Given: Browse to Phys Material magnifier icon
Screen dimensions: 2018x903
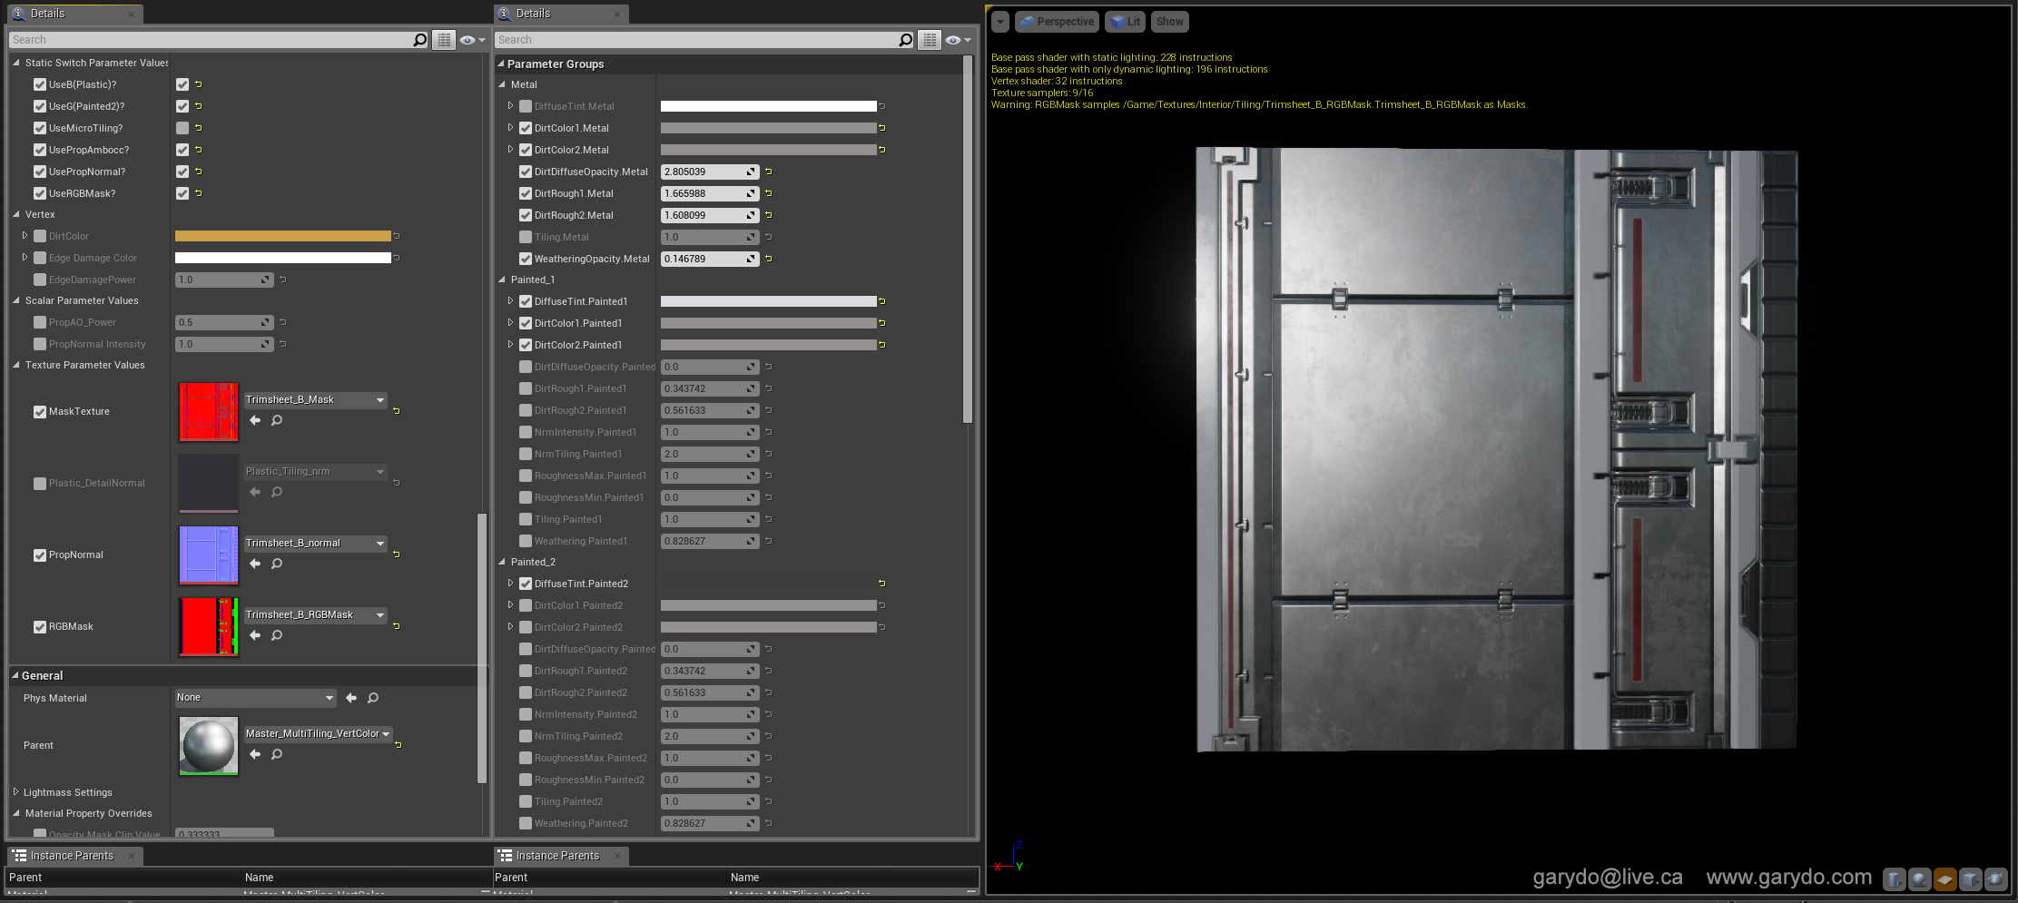Looking at the screenshot, I should [x=373, y=698].
